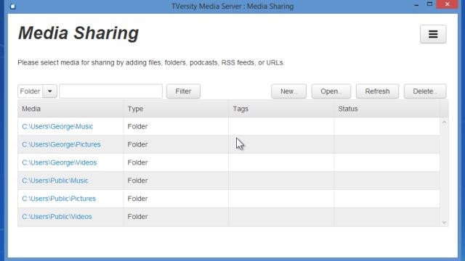Focus the filter text input field
This screenshot has height=261, width=465.
(111, 91)
